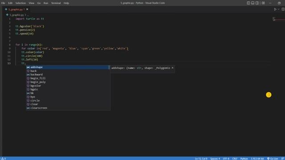Click the tt.color(color) code line
This screenshot has width=285, height=160.
[33, 52]
